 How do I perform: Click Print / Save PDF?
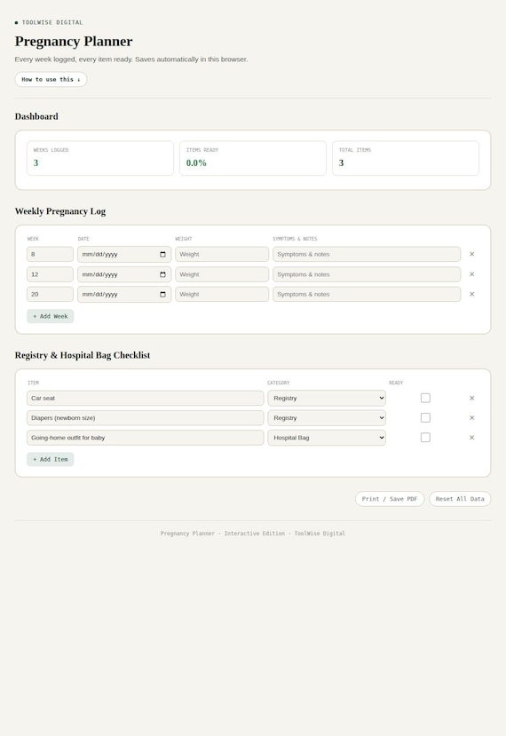click(x=390, y=499)
